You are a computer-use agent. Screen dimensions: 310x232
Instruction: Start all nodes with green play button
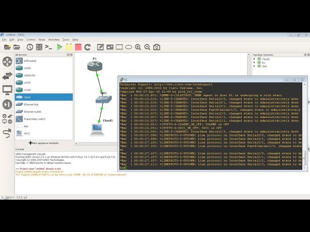click(x=60, y=47)
